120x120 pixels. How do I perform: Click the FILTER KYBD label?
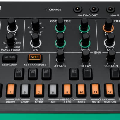[39, 100]
